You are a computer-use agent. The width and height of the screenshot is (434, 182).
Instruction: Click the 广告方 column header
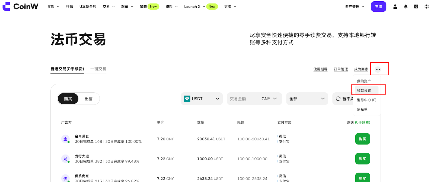click(x=66, y=122)
